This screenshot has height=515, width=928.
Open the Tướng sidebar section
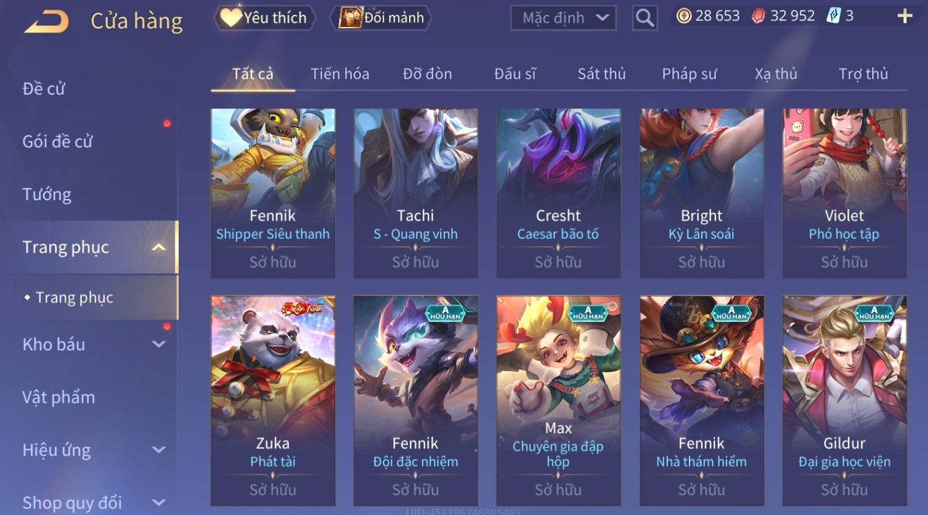47,195
